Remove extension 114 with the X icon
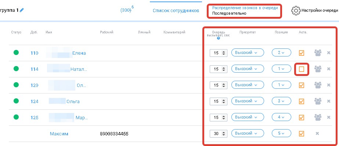This screenshot has height=146, width=339. click(329, 69)
